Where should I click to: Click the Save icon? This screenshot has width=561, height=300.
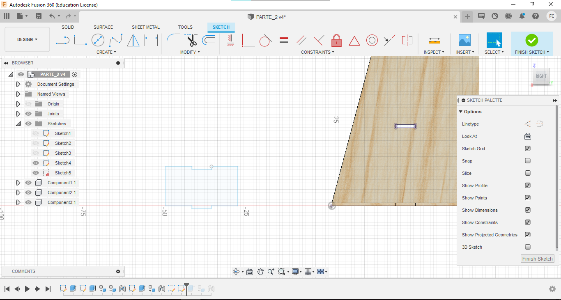pos(39,16)
